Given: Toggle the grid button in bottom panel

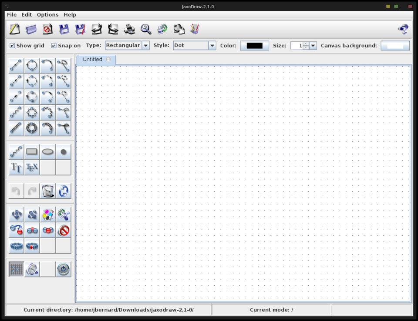Looking at the screenshot, I should pos(16,269).
